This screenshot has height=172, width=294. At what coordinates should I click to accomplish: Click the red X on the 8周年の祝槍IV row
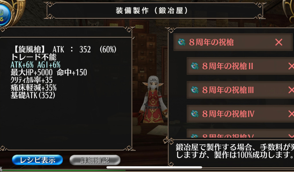point(291,114)
